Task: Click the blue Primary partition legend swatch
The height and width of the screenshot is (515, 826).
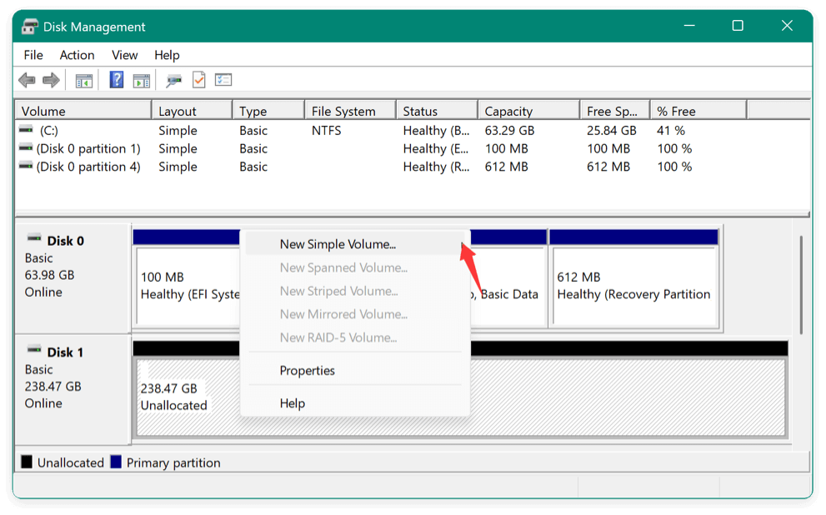Action: pos(116,462)
